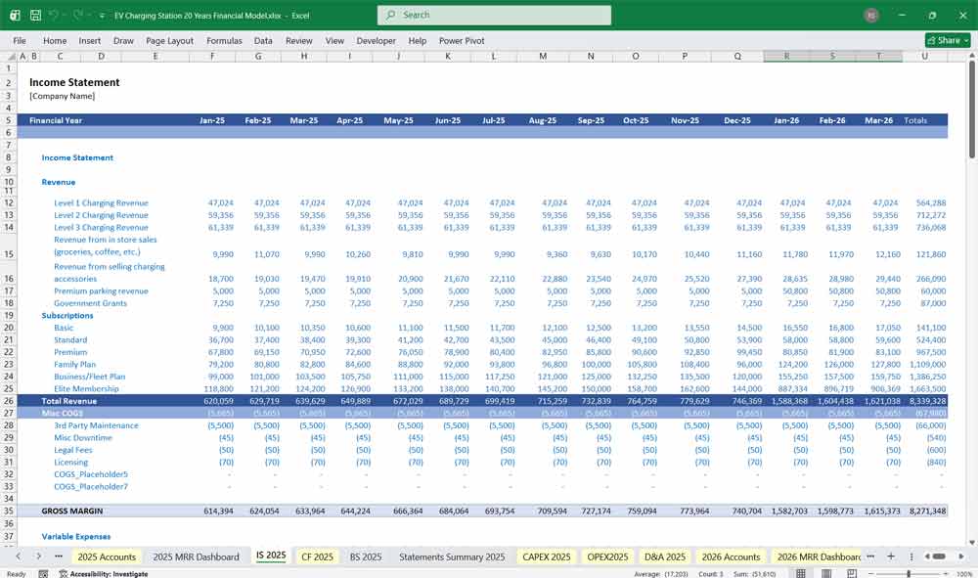Run the Accessibility Investigate check
Screen dimensions: 978x578
103,571
